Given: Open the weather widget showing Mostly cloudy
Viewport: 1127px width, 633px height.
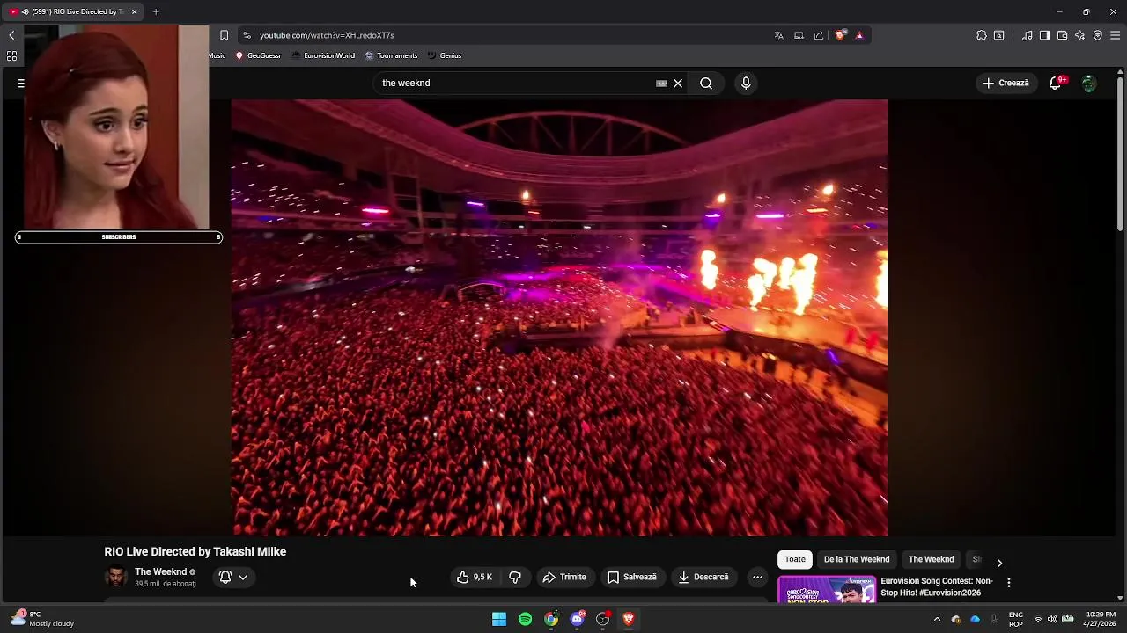Looking at the screenshot, I should 42,619.
